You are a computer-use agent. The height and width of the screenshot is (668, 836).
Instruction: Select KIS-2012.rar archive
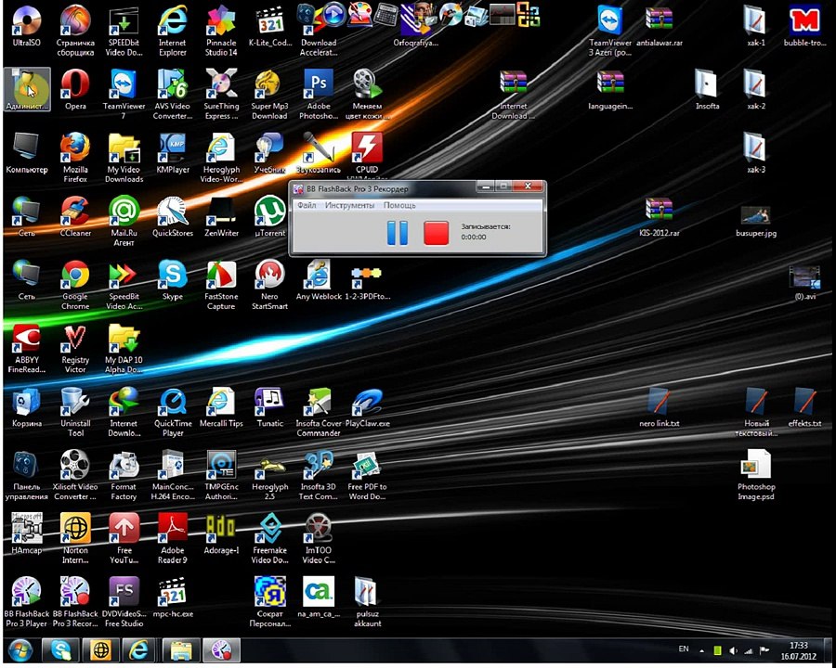(659, 216)
